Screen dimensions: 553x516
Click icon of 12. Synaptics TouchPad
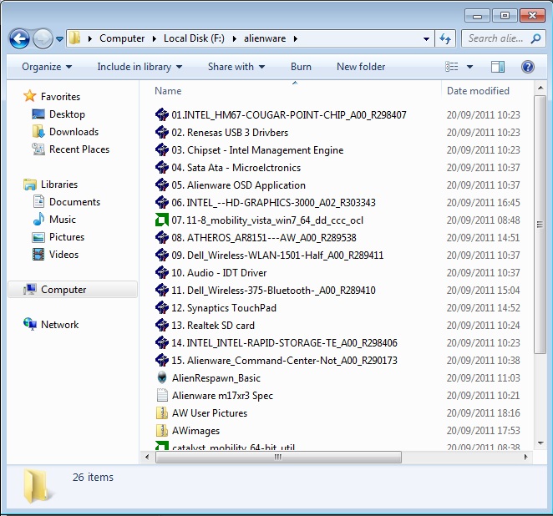point(162,308)
